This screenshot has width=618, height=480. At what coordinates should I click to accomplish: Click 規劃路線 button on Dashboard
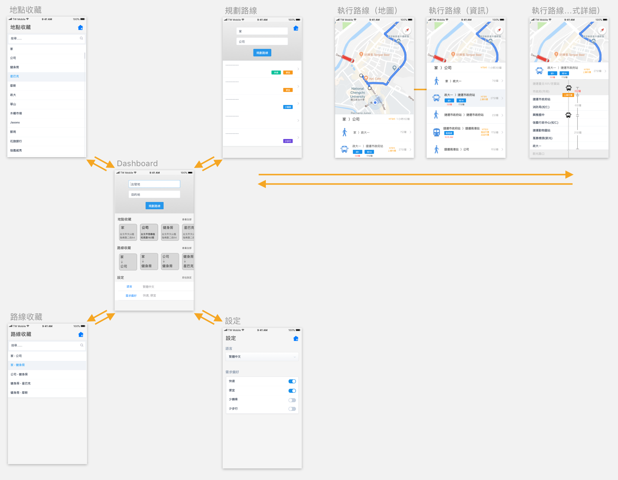pyautogui.click(x=154, y=206)
